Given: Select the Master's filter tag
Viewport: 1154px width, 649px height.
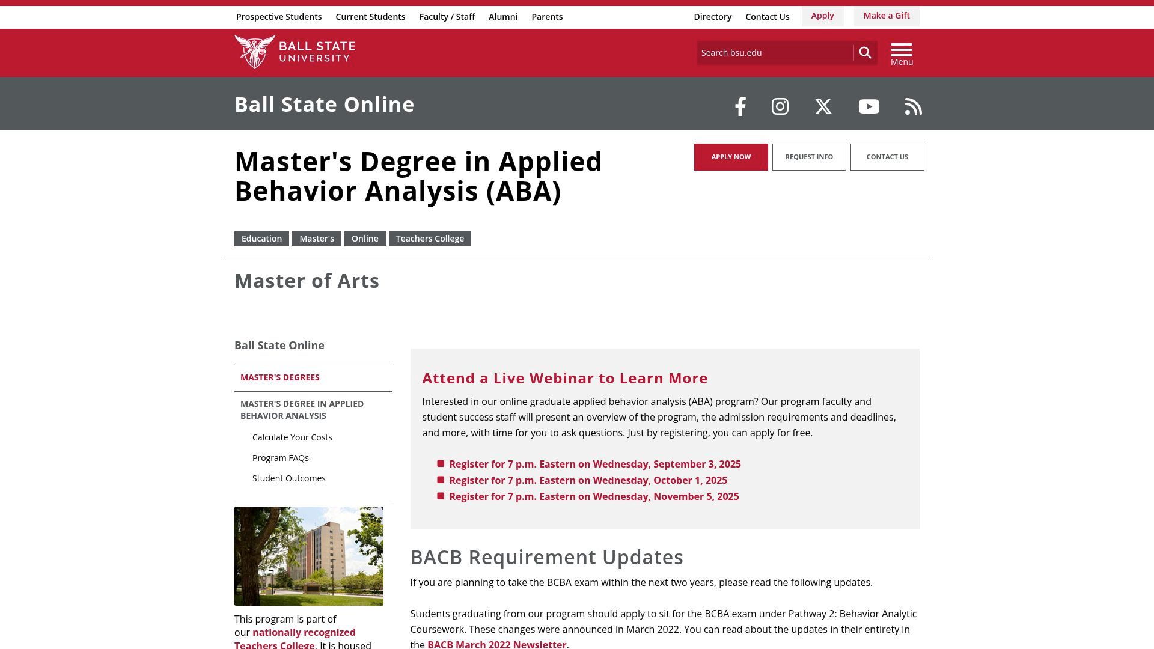Looking at the screenshot, I should (x=317, y=239).
